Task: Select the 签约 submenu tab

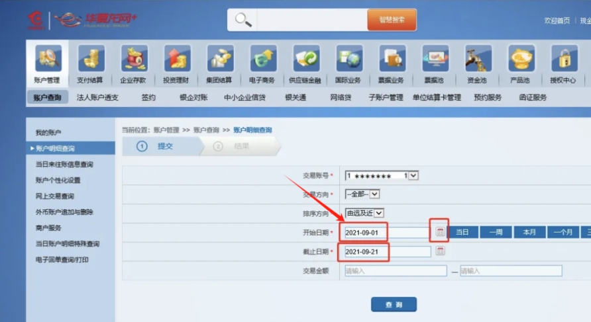Action: (148, 97)
